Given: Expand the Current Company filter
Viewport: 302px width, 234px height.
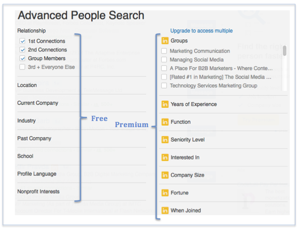Looking at the screenshot, I should pos(82,103).
